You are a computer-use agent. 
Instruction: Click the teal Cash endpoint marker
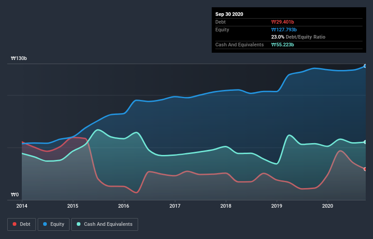365,142
